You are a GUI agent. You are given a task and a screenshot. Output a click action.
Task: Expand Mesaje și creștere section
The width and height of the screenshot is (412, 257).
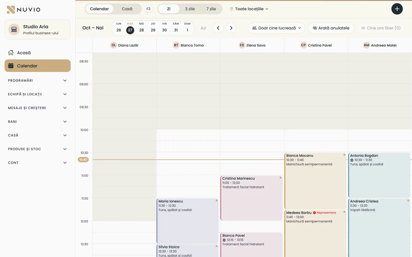(x=38, y=108)
